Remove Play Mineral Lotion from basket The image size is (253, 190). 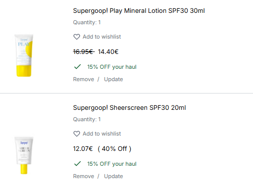[x=84, y=79]
